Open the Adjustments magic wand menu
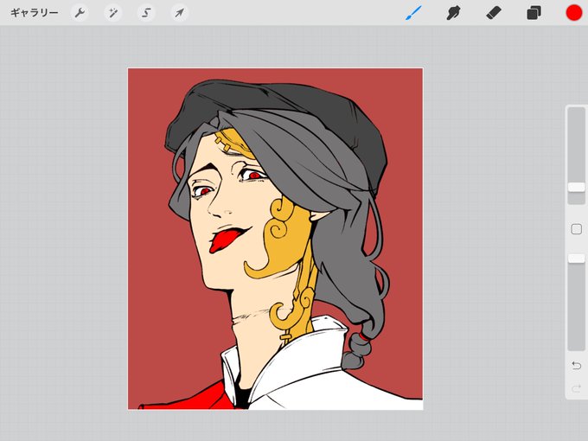 [112, 13]
